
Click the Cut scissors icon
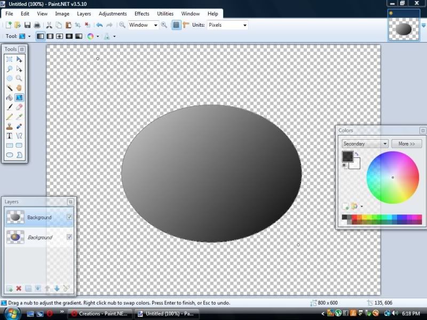click(x=49, y=25)
